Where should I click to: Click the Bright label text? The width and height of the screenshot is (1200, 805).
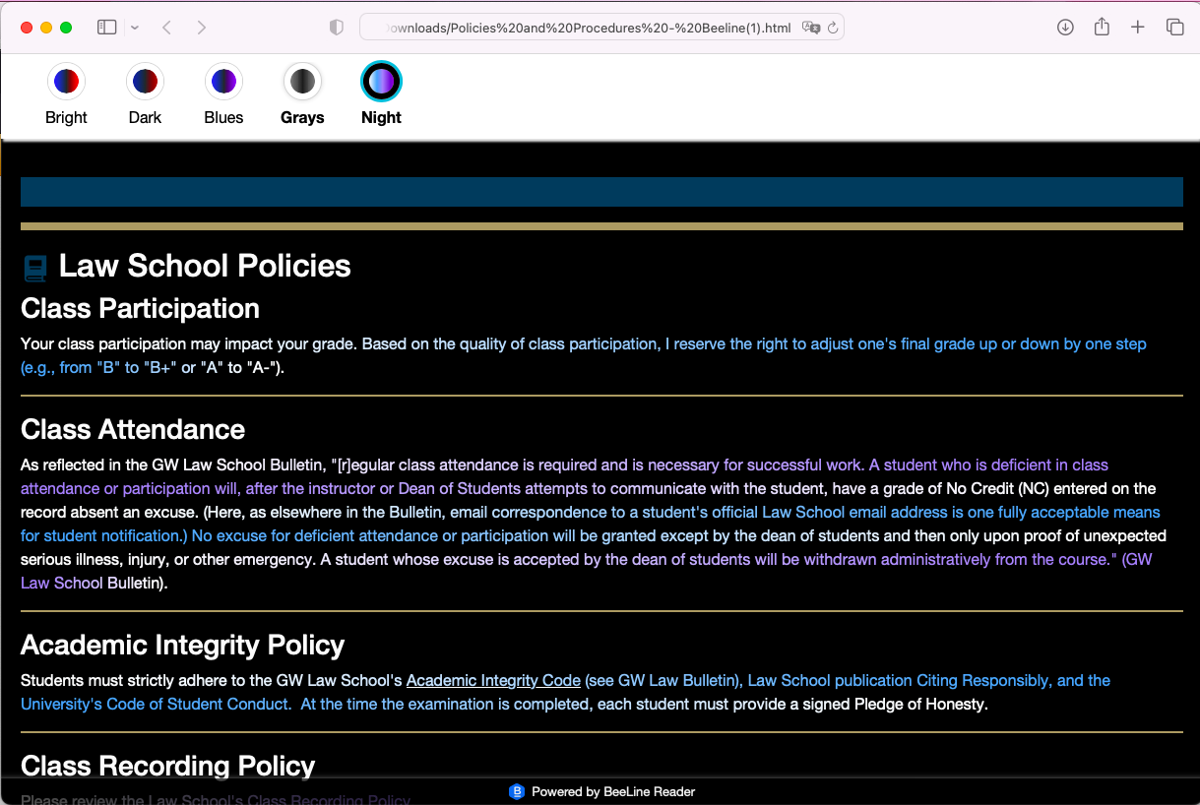tap(67, 118)
